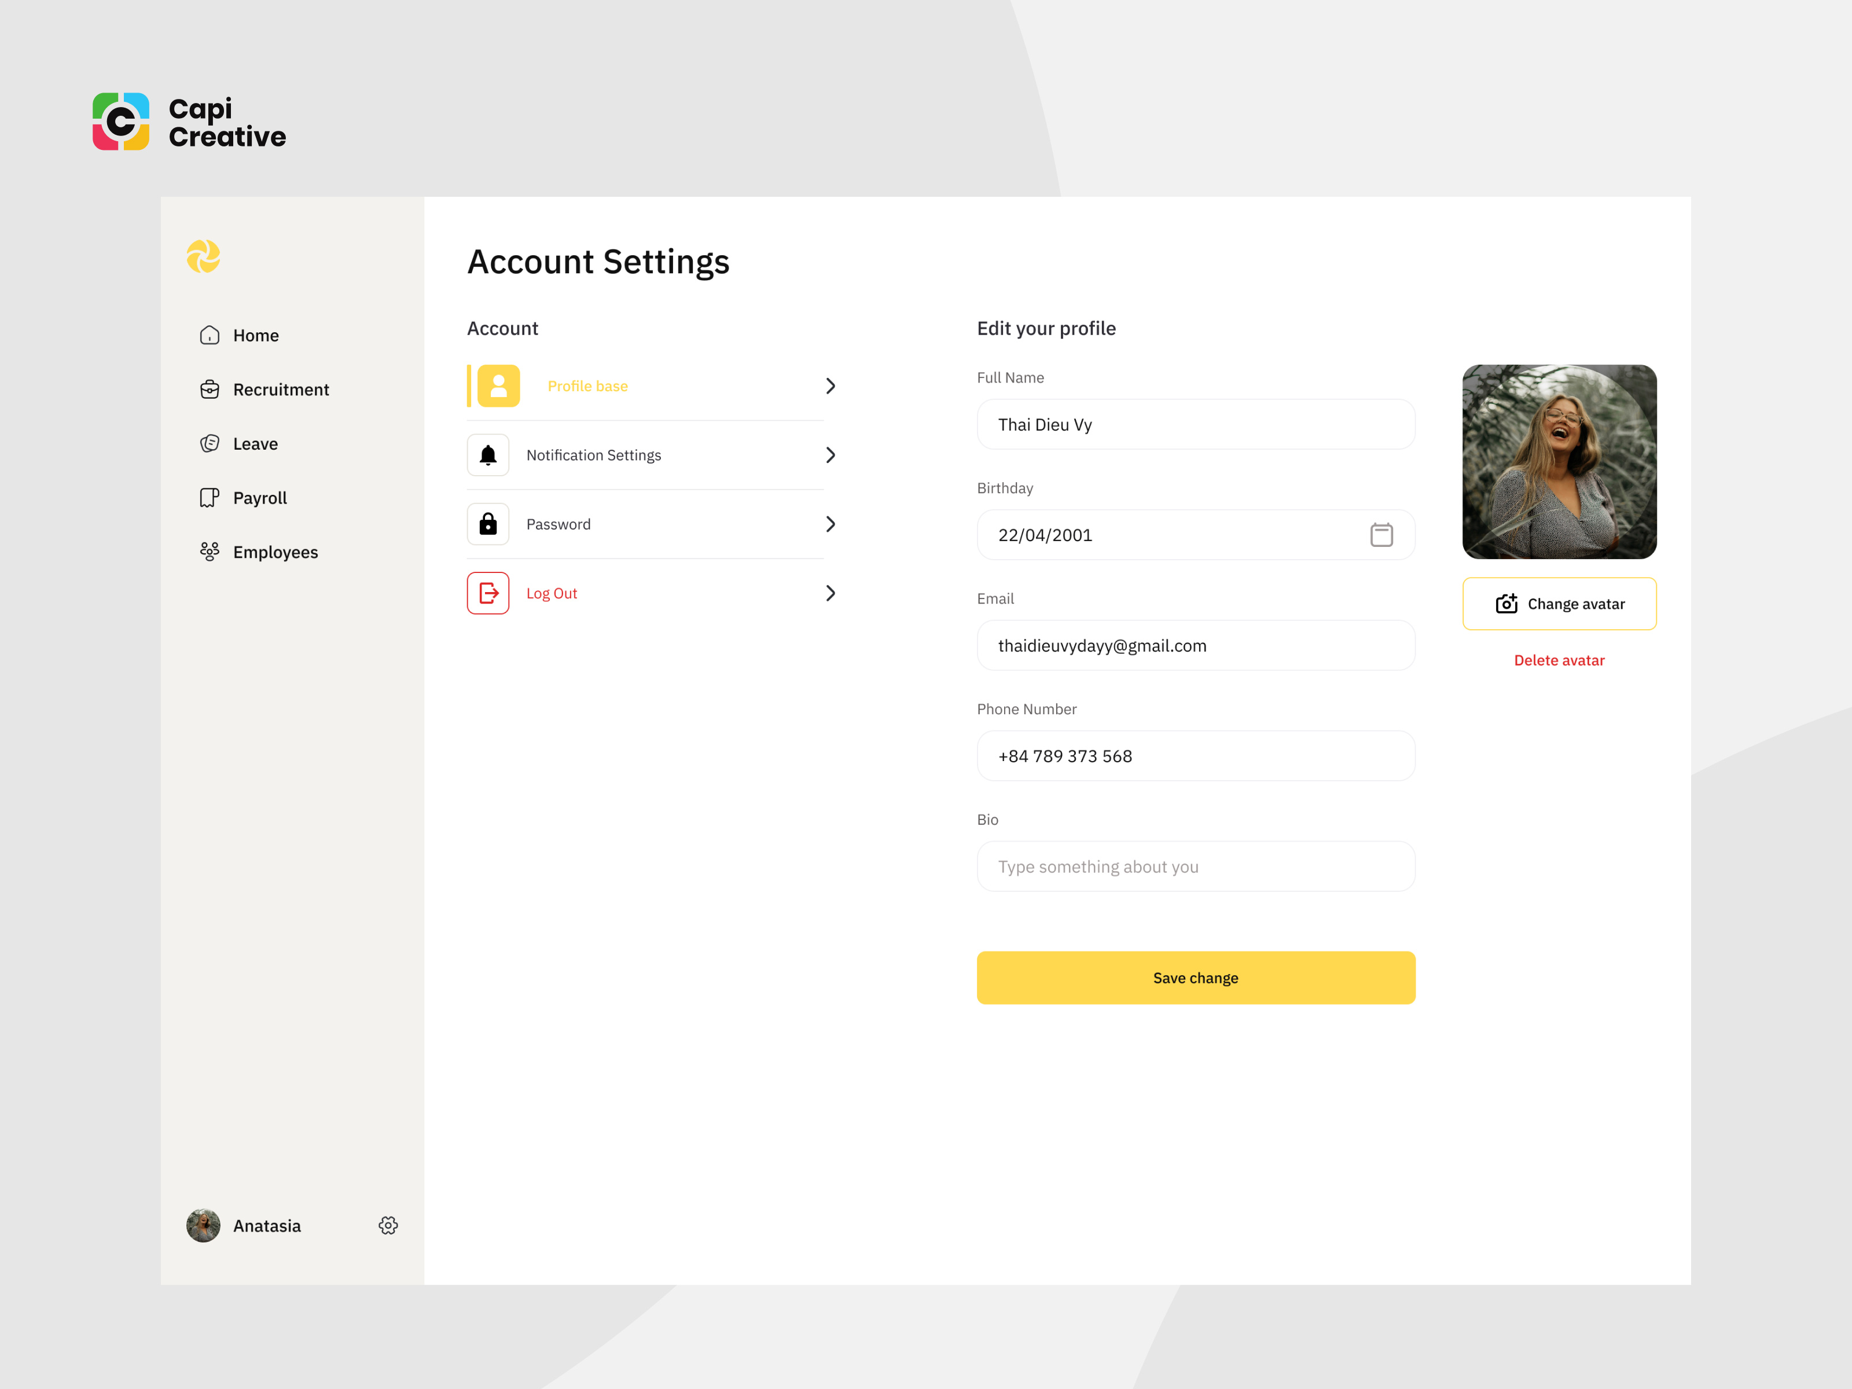Click into the Bio text field
The image size is (1852, 1389).
[x=1196, y=866]
